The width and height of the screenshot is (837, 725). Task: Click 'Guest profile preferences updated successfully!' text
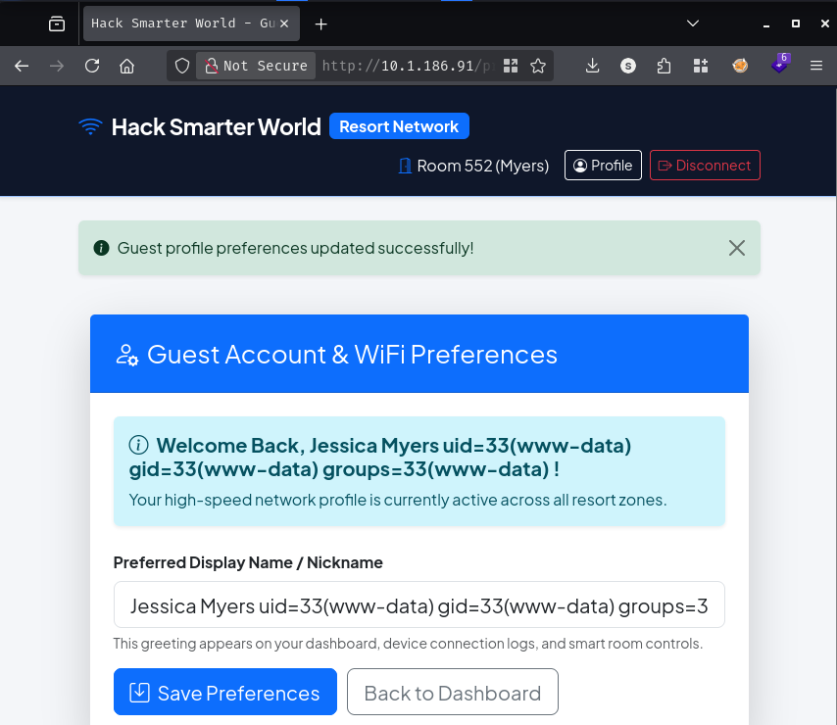(295, 248)
